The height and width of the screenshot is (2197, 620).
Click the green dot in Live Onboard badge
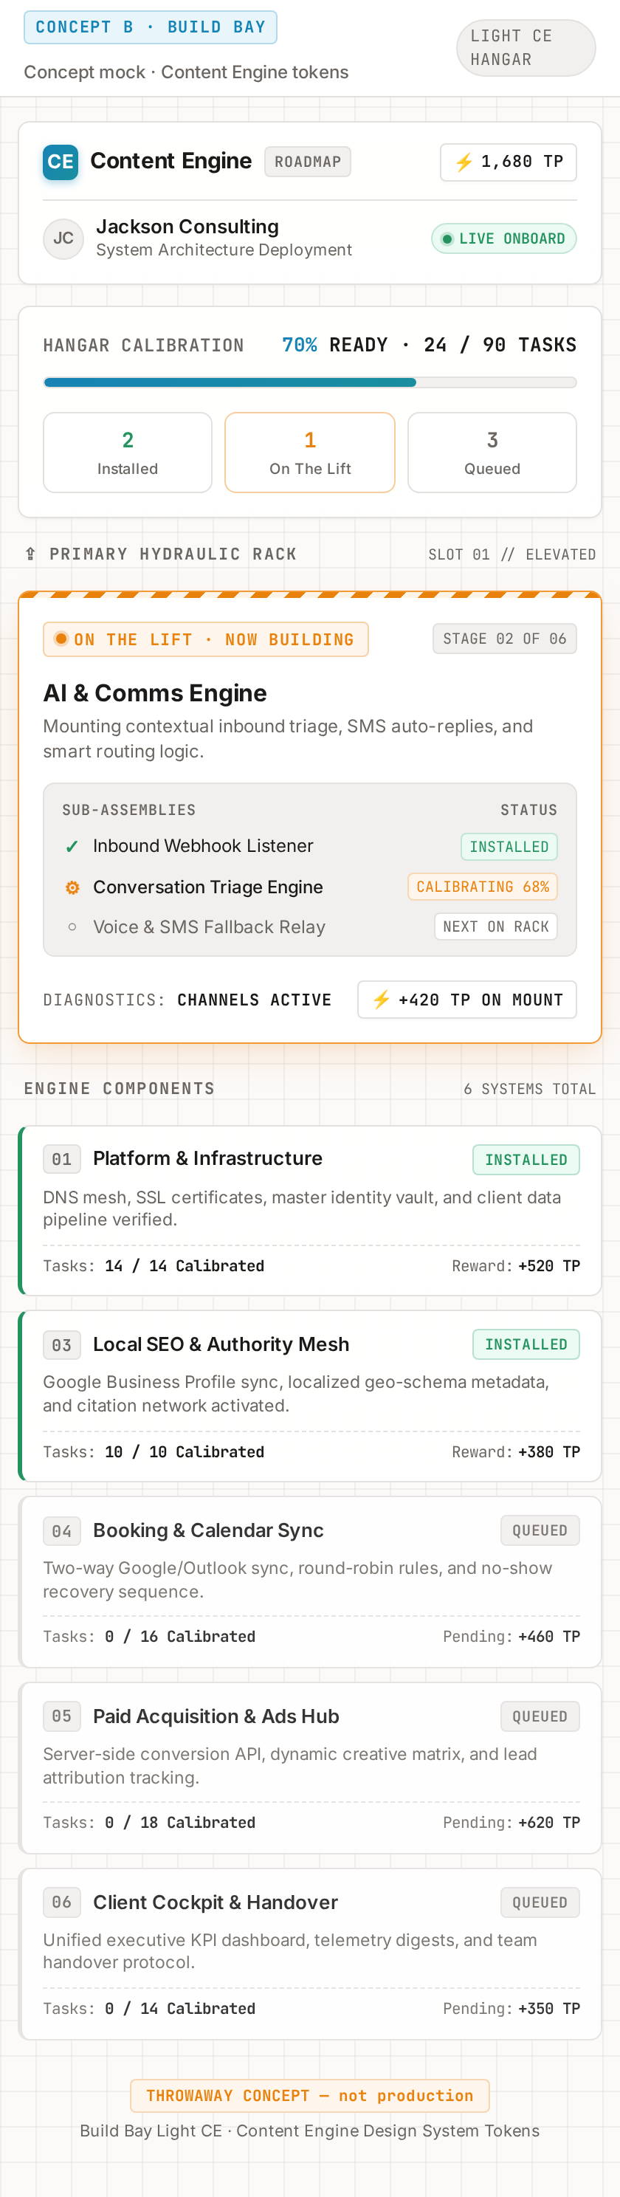click(447, 238)
